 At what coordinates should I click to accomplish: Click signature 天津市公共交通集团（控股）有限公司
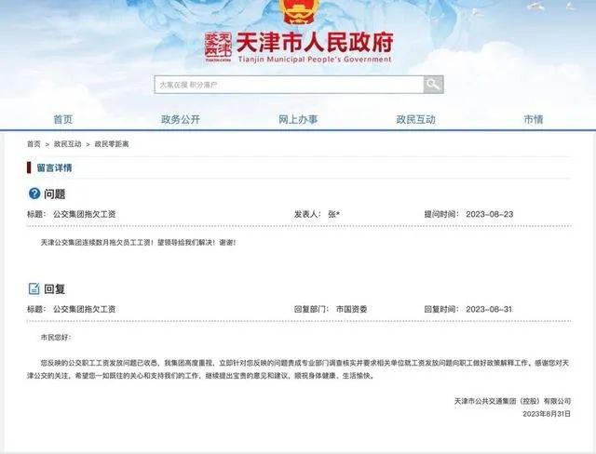[x=512, y=401]
